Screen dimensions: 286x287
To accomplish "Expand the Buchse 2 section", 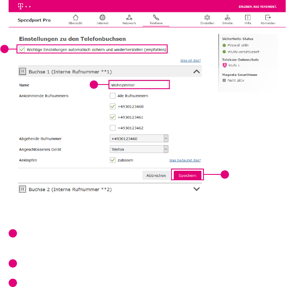I will pyautogui.click(x=196, y=189).
